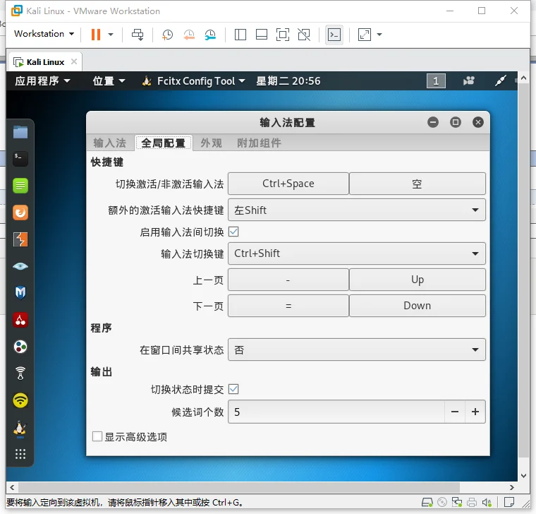Launch Maltego from the dock
Image resolution: width=536 pixels, height=514 pixels.
coord(20,293)
